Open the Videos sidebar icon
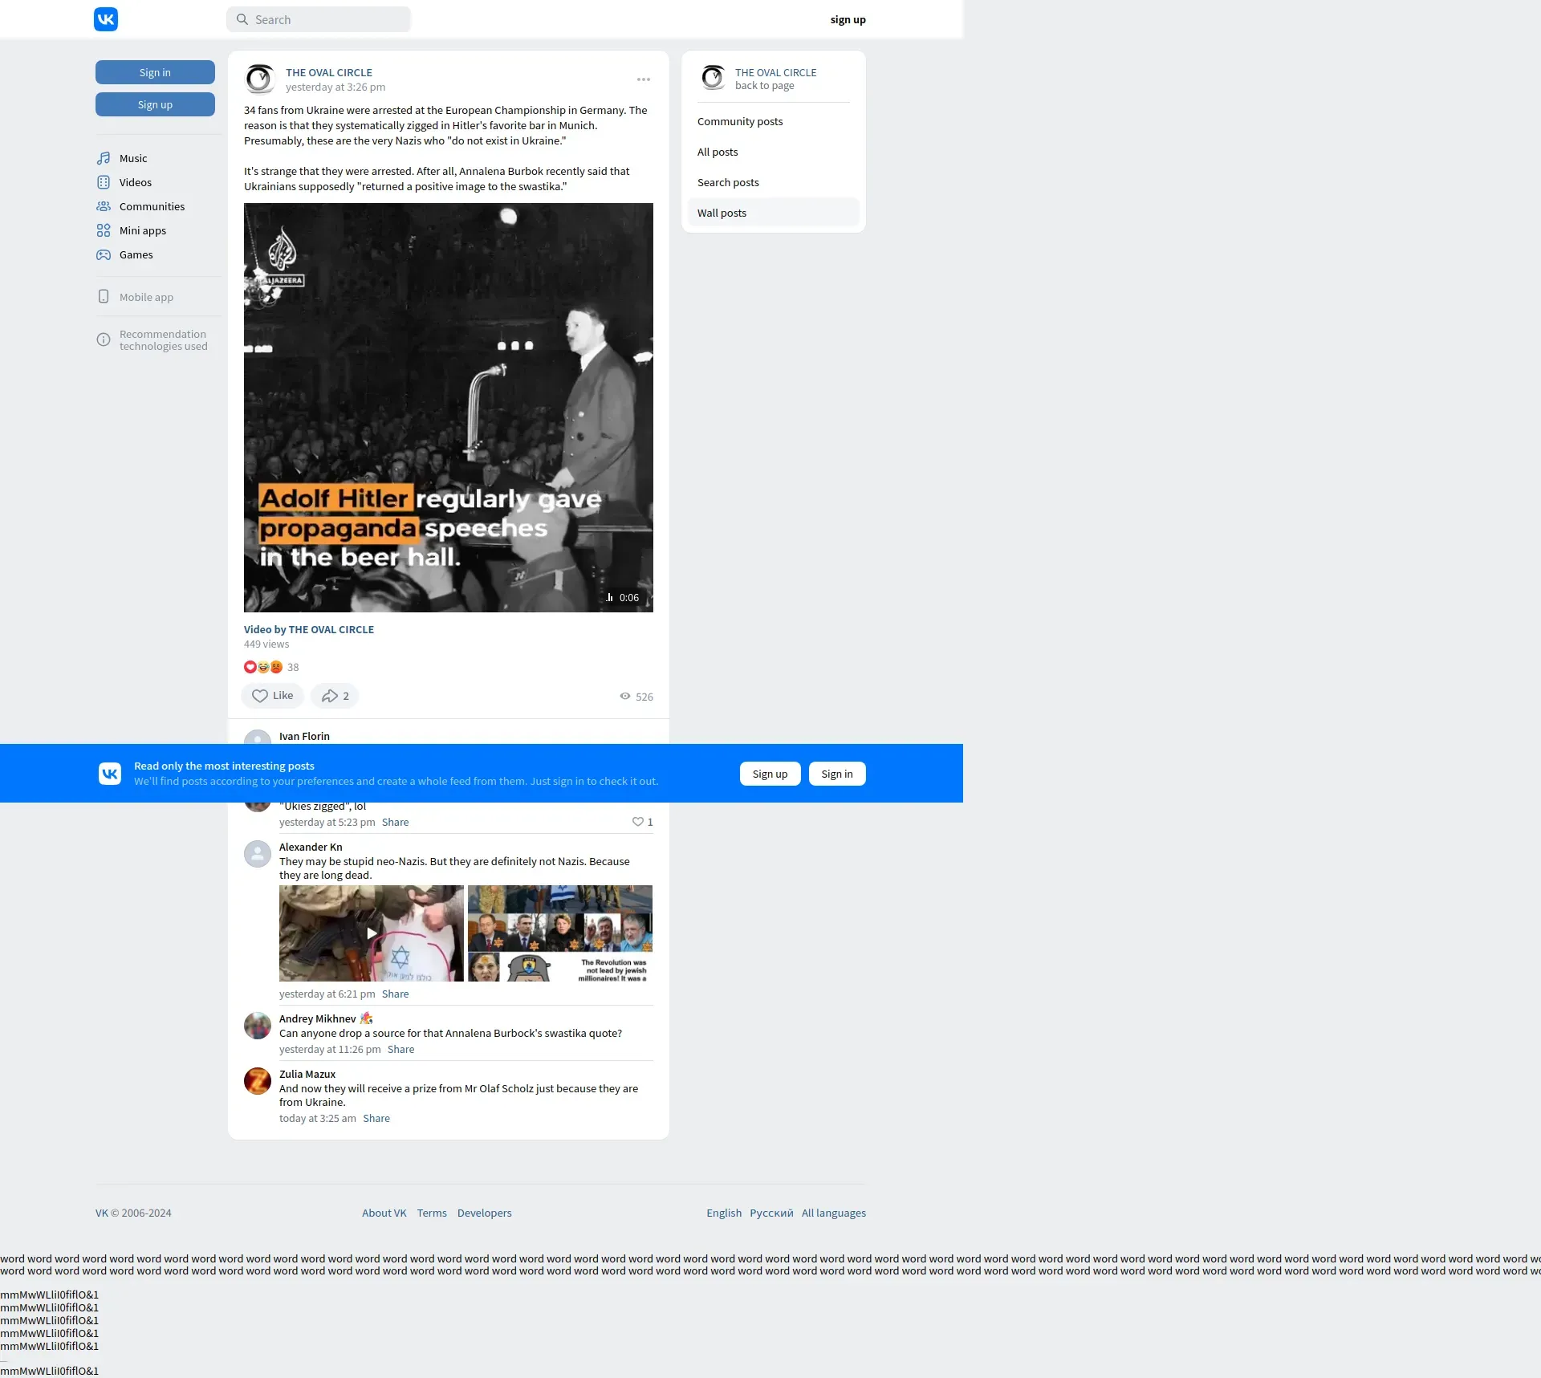The image size is (1541, 1378). coord(104,182)
